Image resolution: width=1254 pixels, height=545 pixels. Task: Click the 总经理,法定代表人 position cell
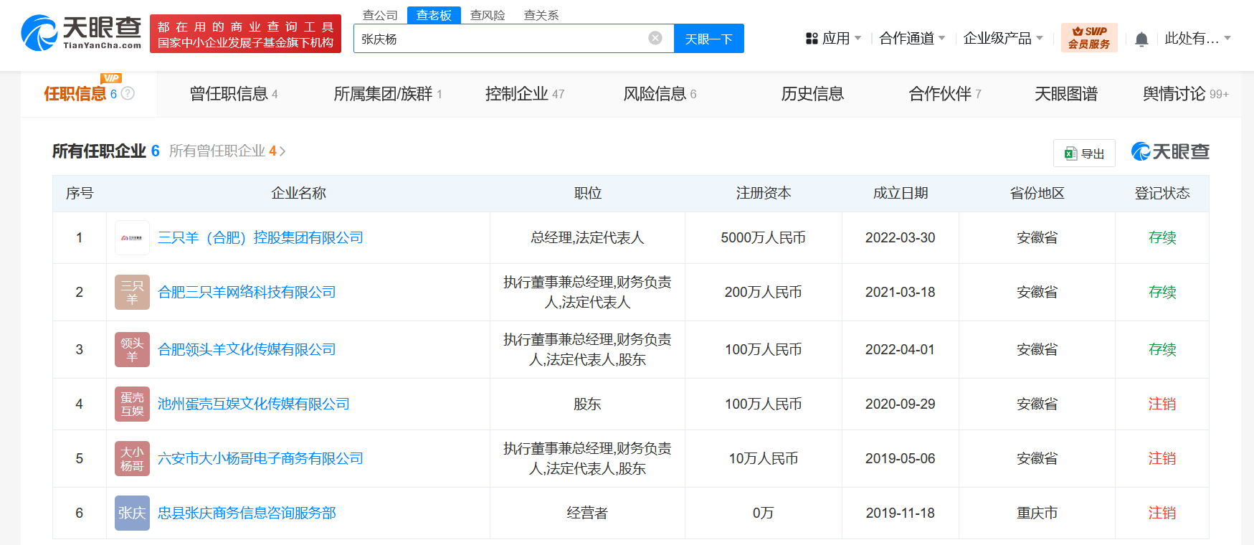click(587, 237)
